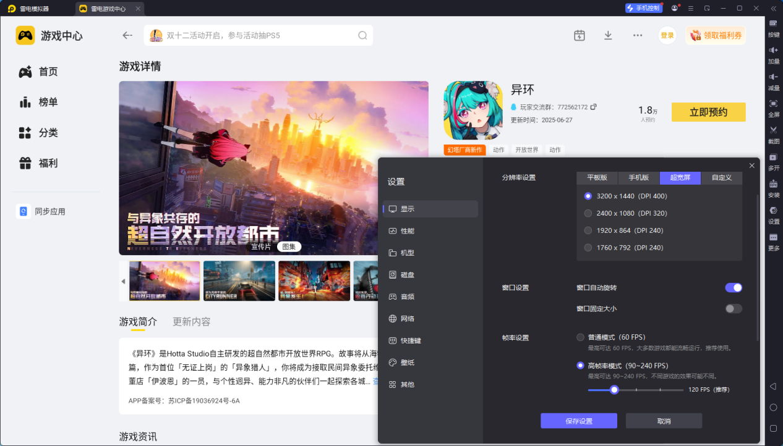Click the 立即预约 reserve now button
783x446 pixels.
[708, 112]
